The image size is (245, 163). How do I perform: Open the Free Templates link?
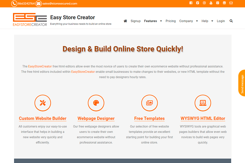tap(149, 118)
